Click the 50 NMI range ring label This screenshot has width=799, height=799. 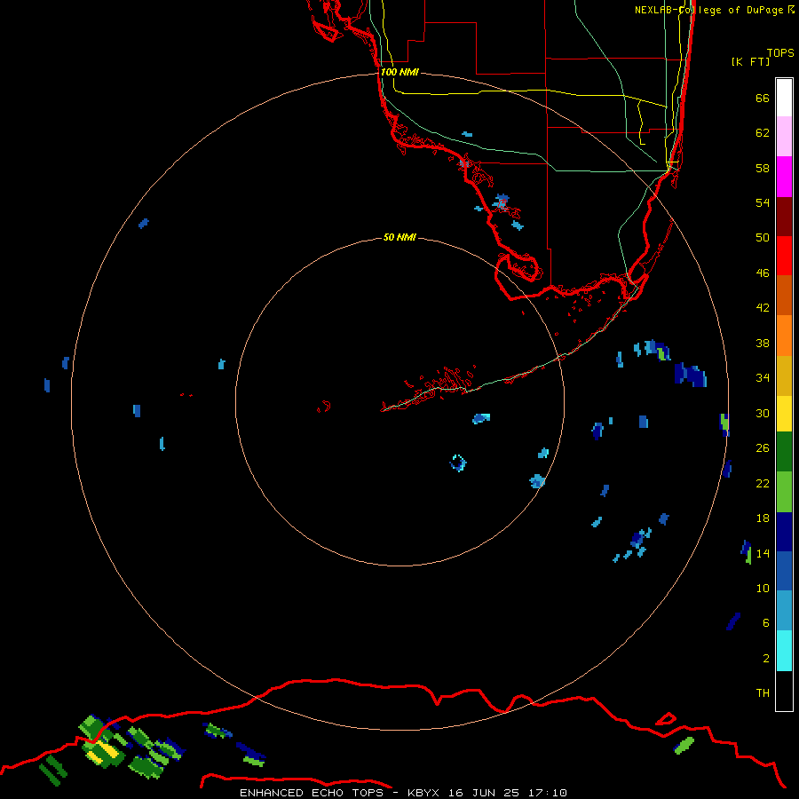click(399, 237)
